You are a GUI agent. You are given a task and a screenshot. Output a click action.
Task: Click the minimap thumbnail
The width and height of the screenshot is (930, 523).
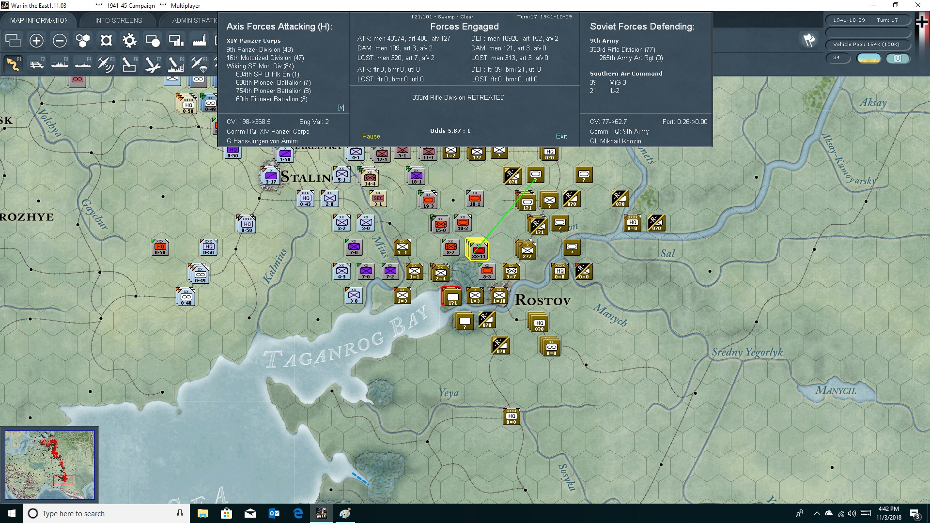pos(49,465)
